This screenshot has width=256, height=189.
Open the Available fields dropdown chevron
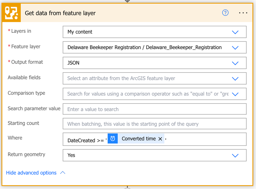click(235, 79)
